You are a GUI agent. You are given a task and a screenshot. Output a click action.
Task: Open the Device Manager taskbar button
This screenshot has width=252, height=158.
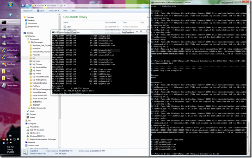click(x=10, y=85)
